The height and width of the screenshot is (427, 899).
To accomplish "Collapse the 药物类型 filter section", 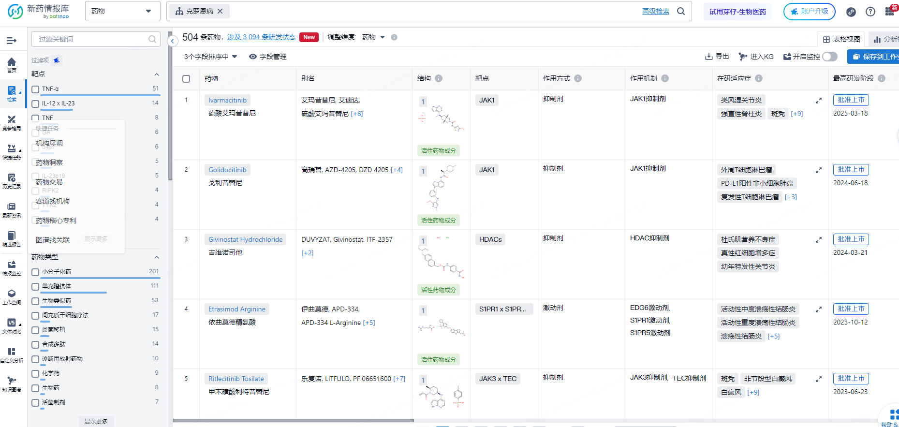I will (157, 257).
